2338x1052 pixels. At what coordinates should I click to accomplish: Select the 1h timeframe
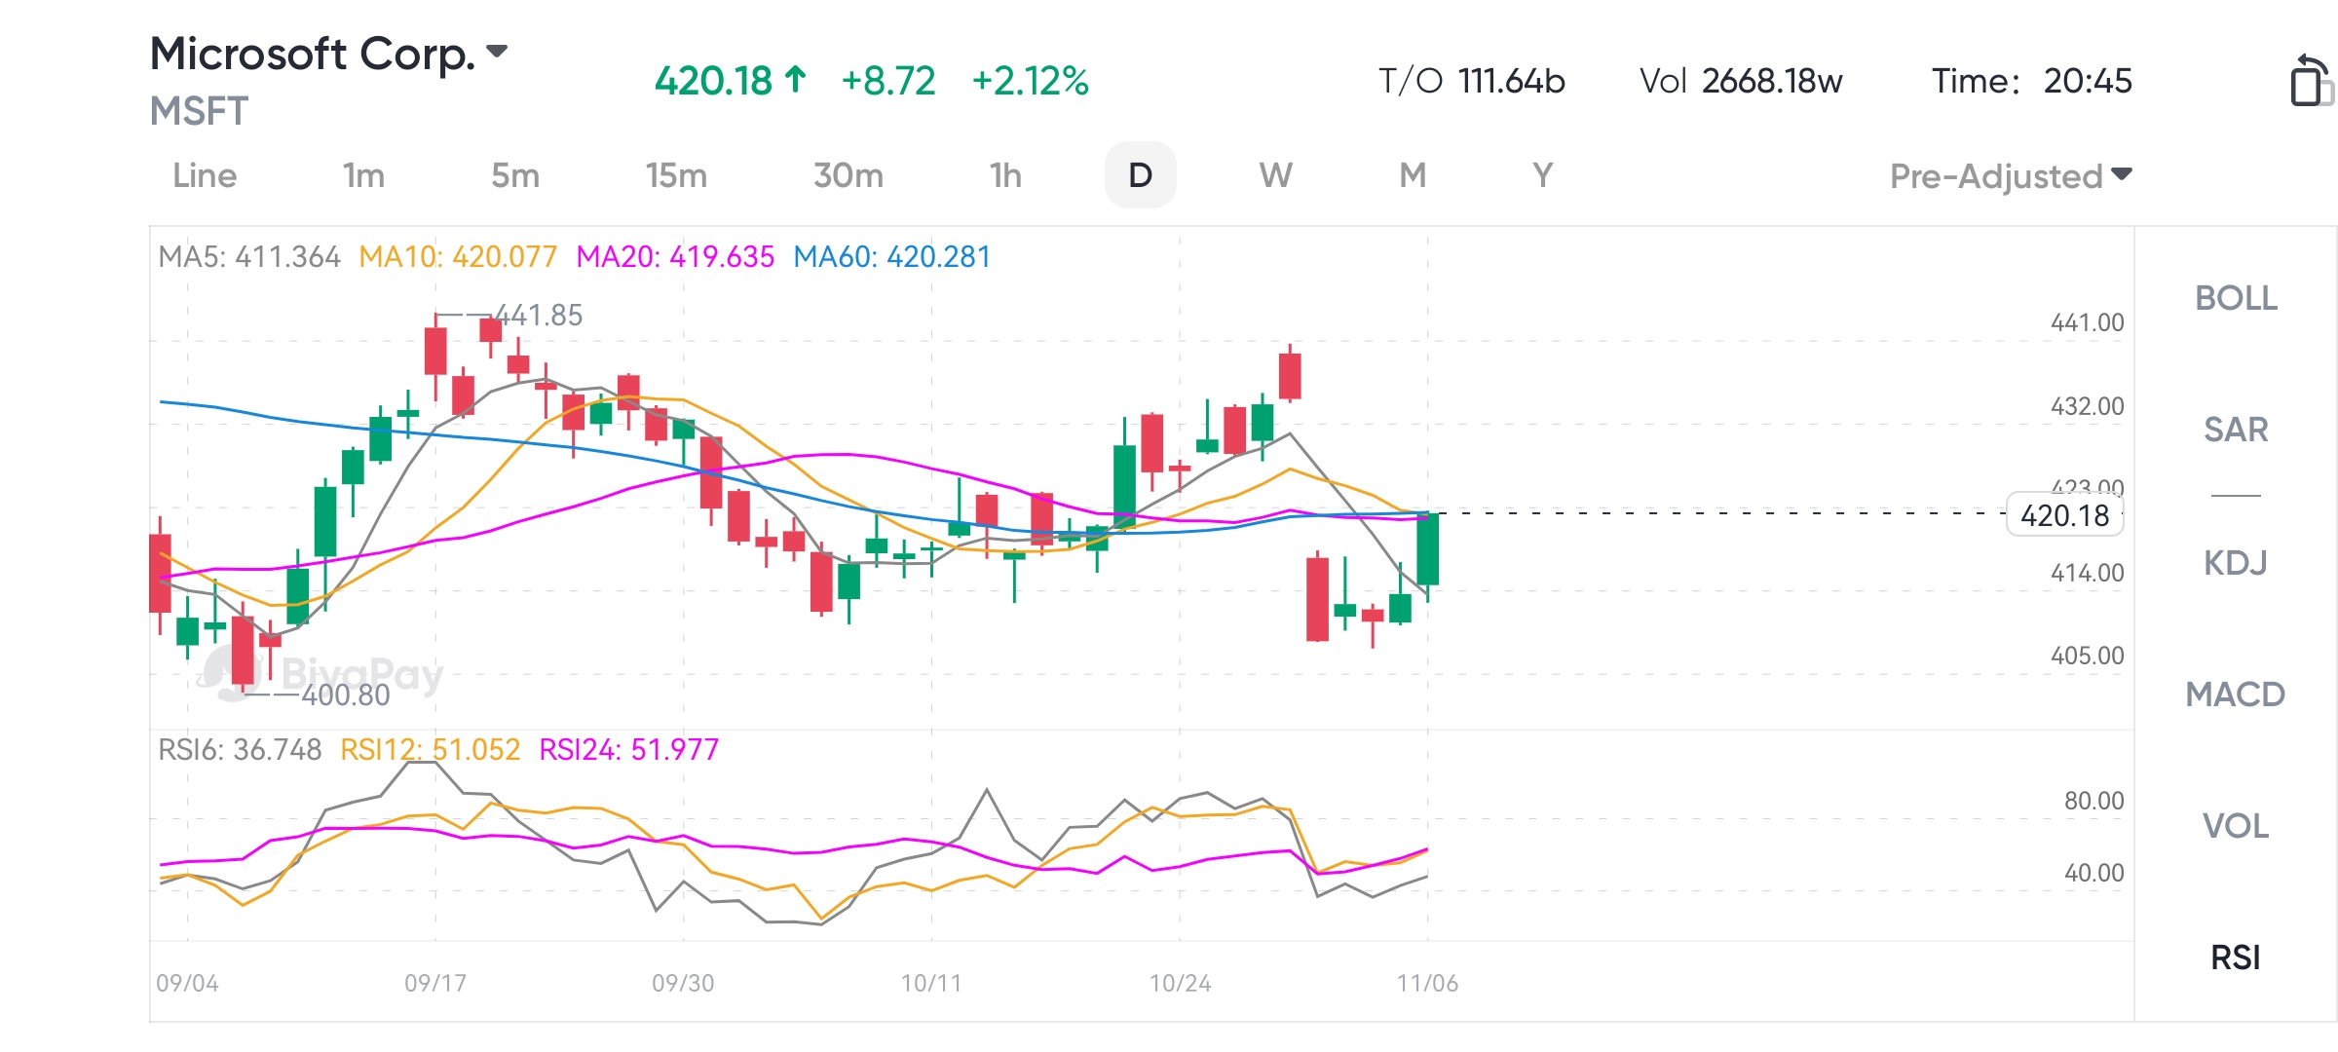(1005, 175)
